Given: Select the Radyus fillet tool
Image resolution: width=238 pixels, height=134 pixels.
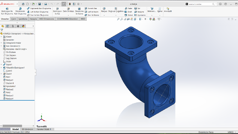Looking at the screenshot, I should (x=104, y=10).
